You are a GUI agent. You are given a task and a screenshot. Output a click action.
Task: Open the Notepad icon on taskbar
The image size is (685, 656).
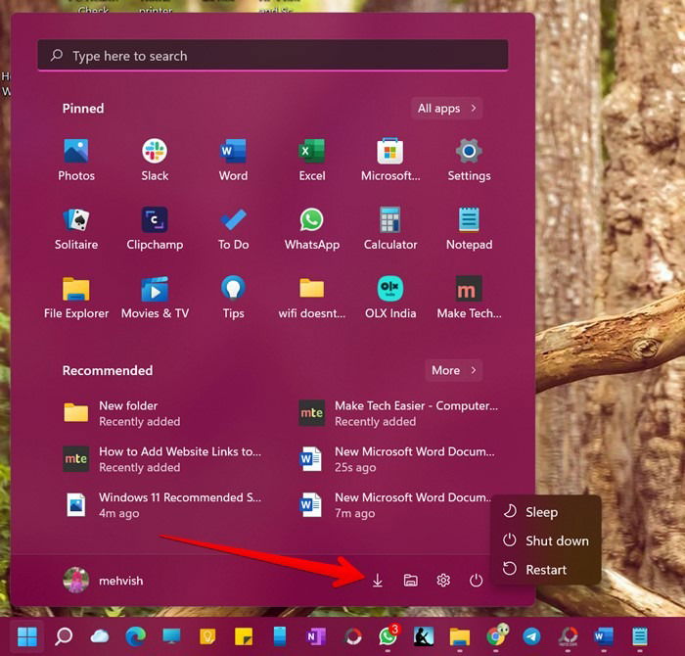(640, 636)
